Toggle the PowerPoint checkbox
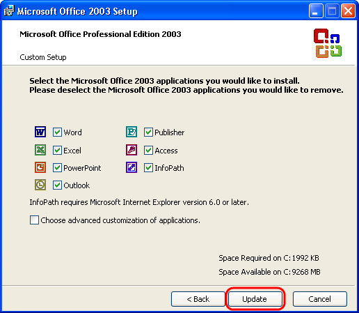The height and width of the screenshot is (313, 359). [x=57, y=168]
